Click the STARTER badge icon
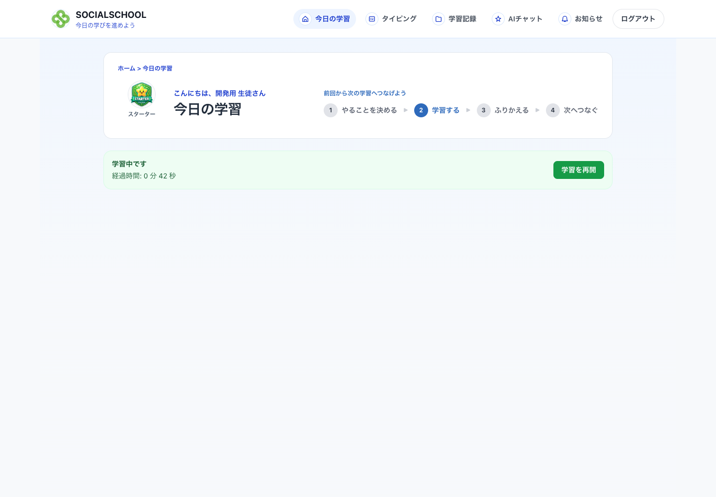716x497 pixels. 142,94
